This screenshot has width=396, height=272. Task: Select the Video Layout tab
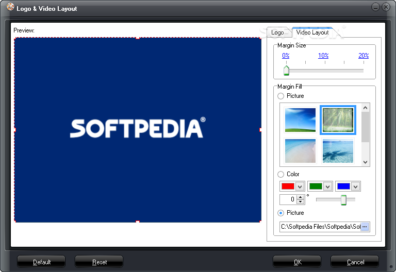(x=312, y=32)
